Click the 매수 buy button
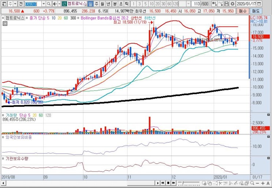272x188 pixels. pos(242,11)
